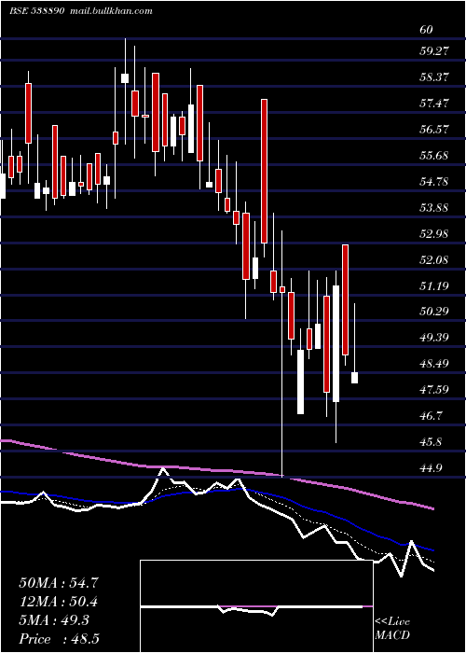Click the 55.68 price axis label
The height and width of the screenshot is (653, 466).
(x=433, y=156)
